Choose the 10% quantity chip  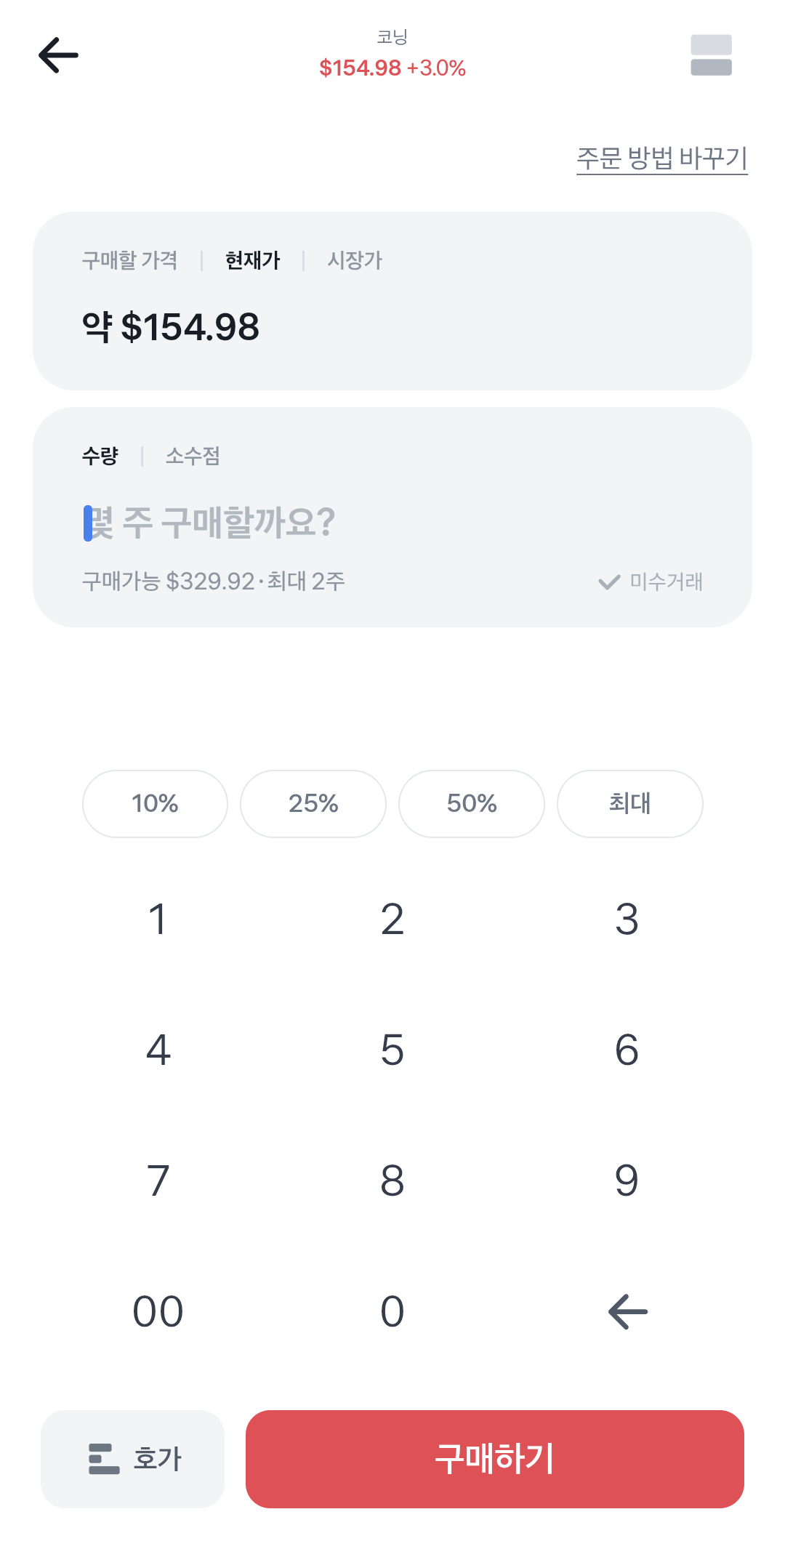click(x=155, y=803)
